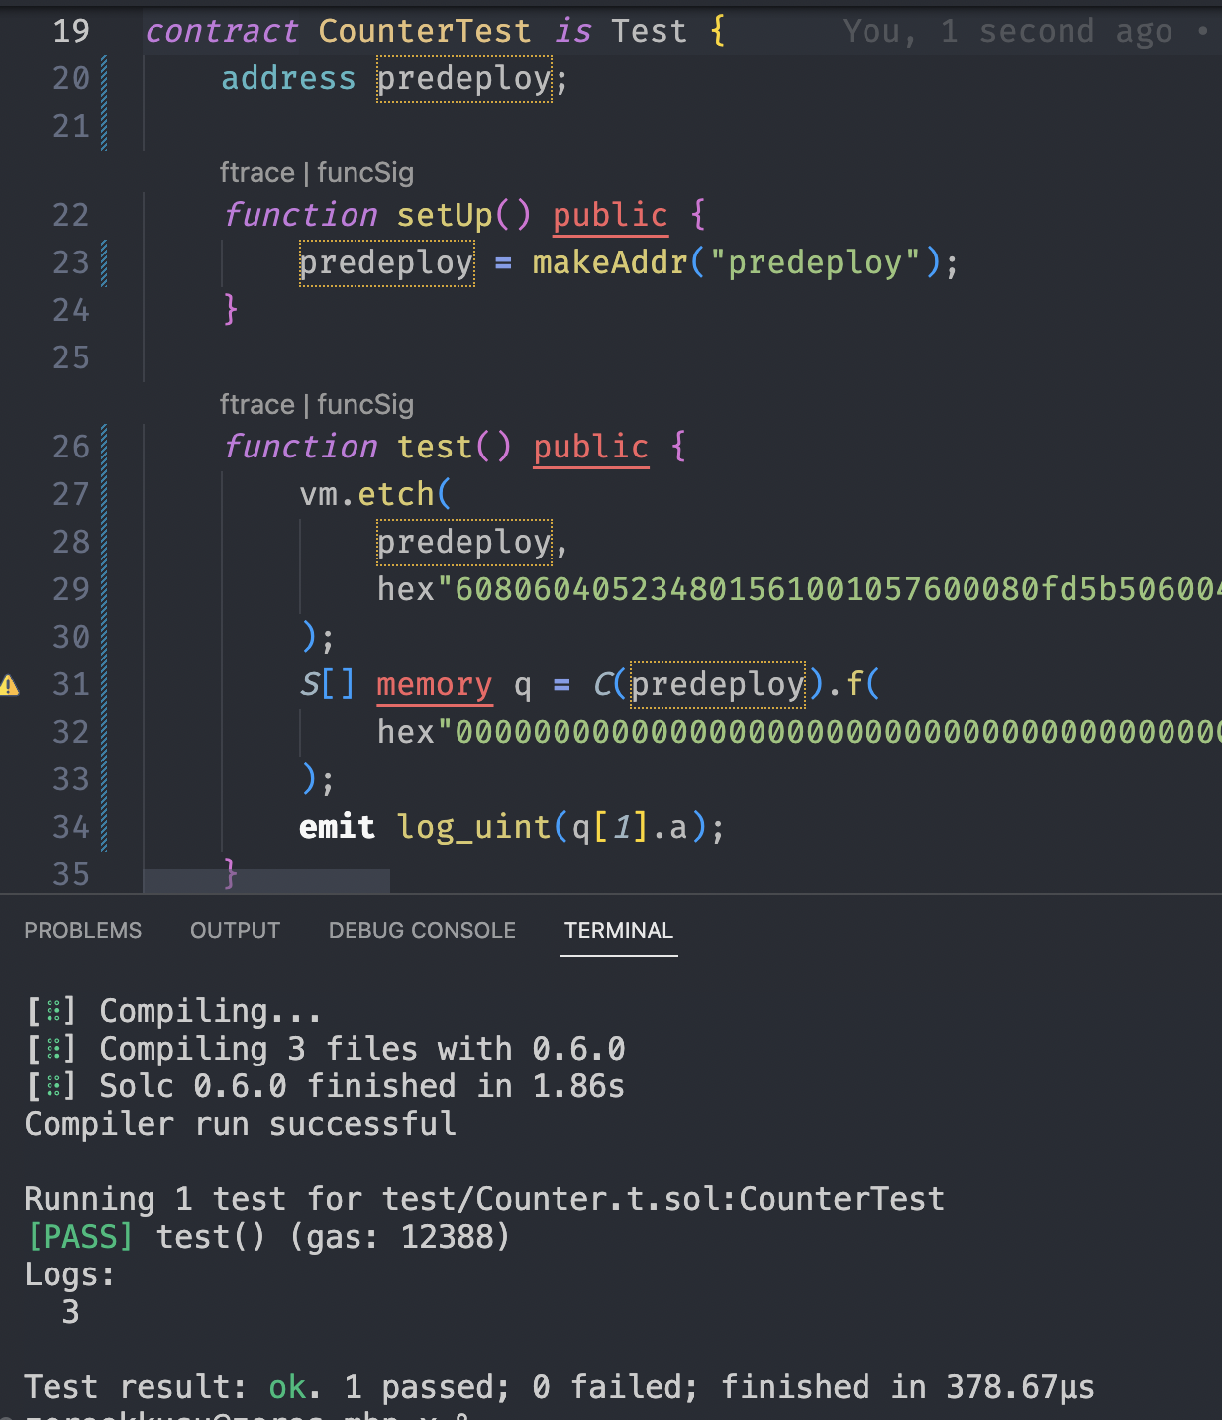The height and width of the screenshot is (1420, 1222).
Task: Click 'test' function name on line 26
Action: point(435,447)
